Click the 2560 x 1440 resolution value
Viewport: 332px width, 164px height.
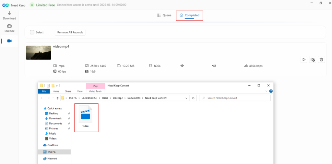(98, 66)
